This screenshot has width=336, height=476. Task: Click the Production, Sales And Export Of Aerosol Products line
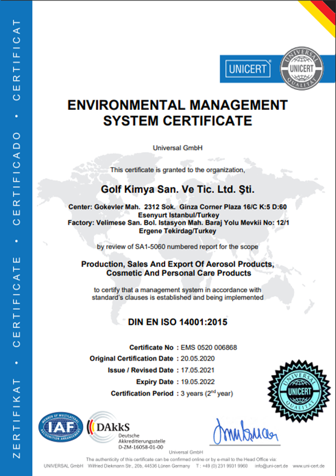click(177, 264)
